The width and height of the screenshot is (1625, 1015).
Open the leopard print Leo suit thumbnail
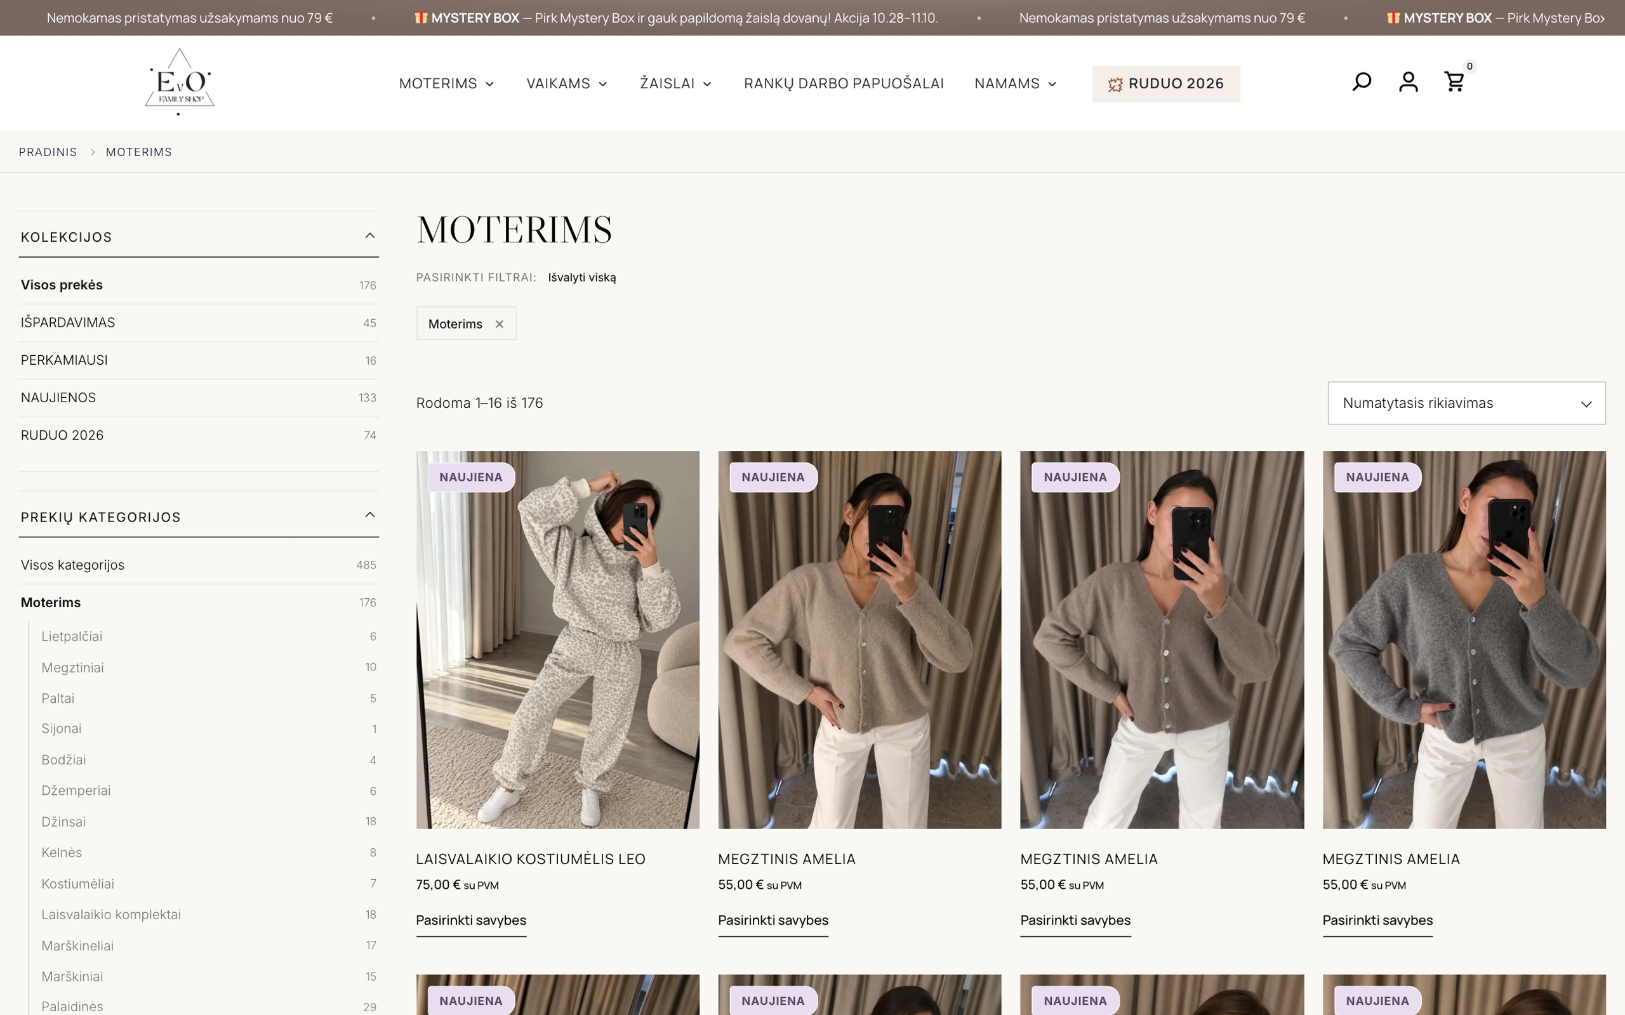557,639
